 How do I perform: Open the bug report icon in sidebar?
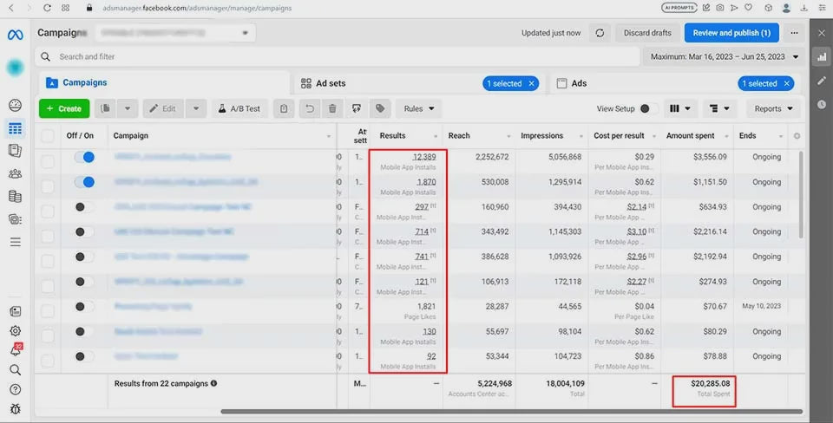click(15, 409)
